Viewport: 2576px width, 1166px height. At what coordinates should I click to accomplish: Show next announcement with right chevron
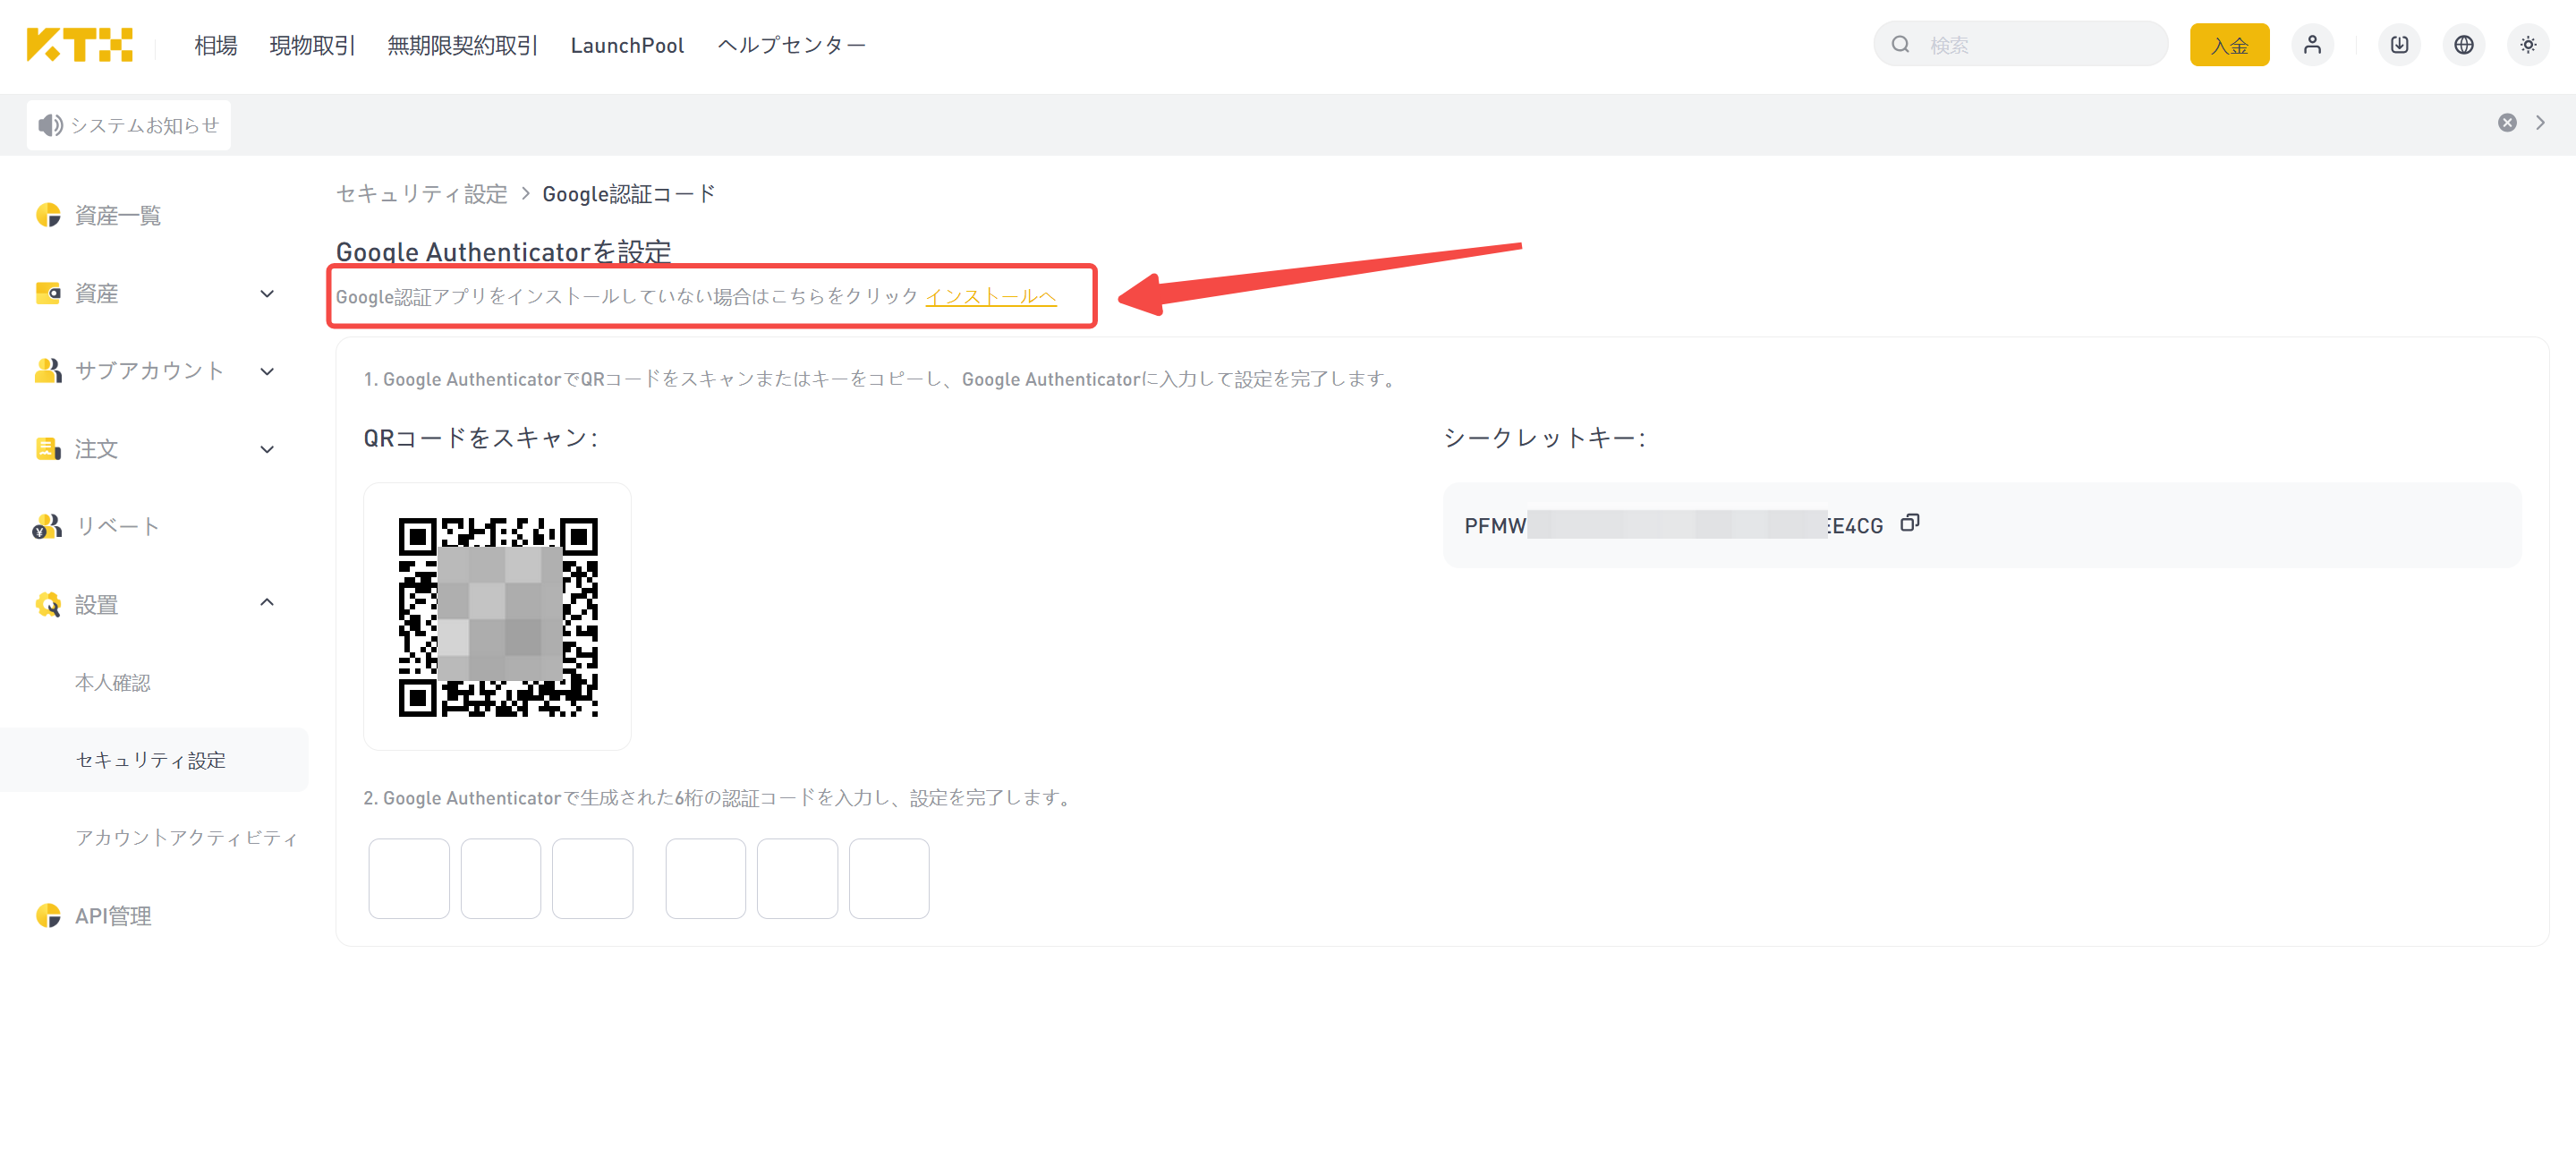(x=2540, y=123)
